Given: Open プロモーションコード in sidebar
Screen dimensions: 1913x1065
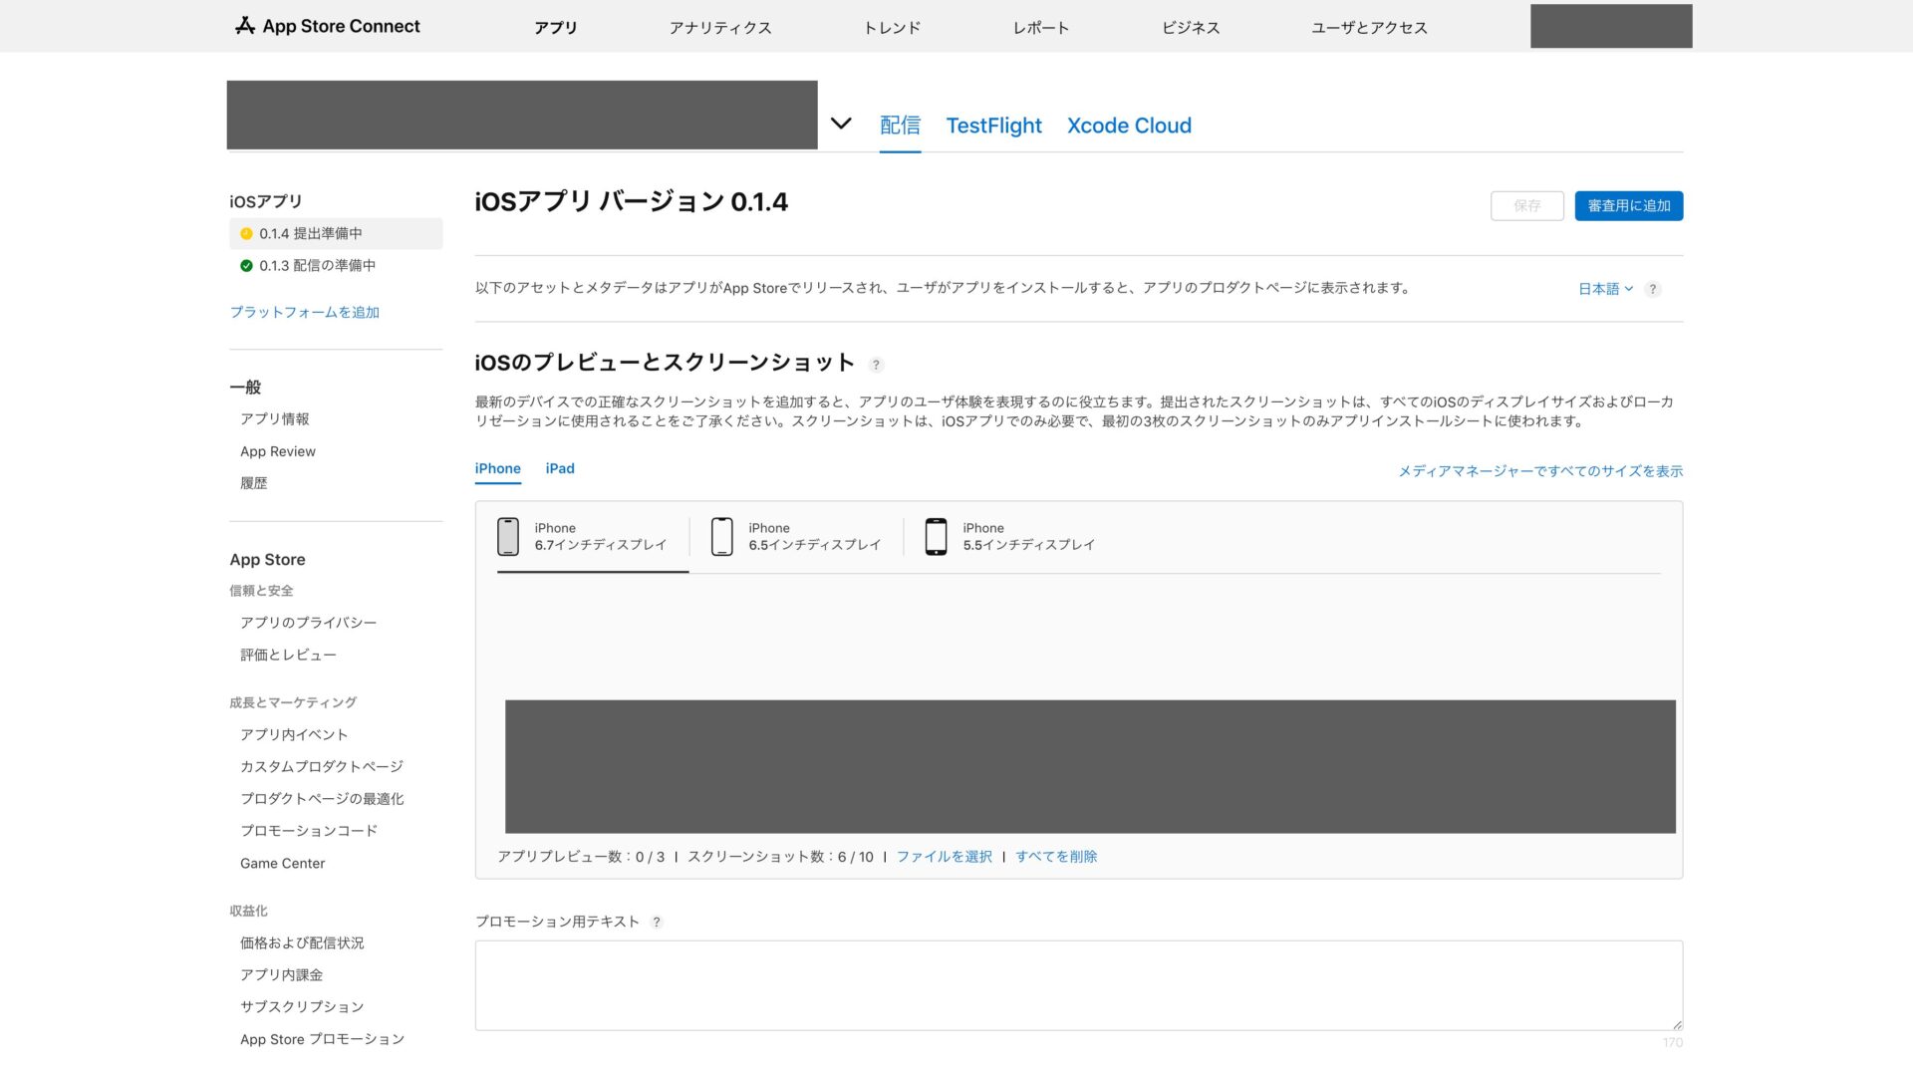Looking at the screenshot, I should tap(309, 831).
